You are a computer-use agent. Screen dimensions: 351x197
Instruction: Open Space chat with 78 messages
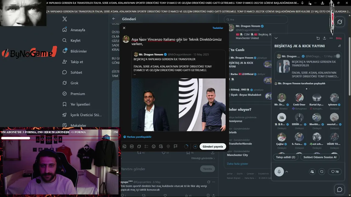click(335, 172)
